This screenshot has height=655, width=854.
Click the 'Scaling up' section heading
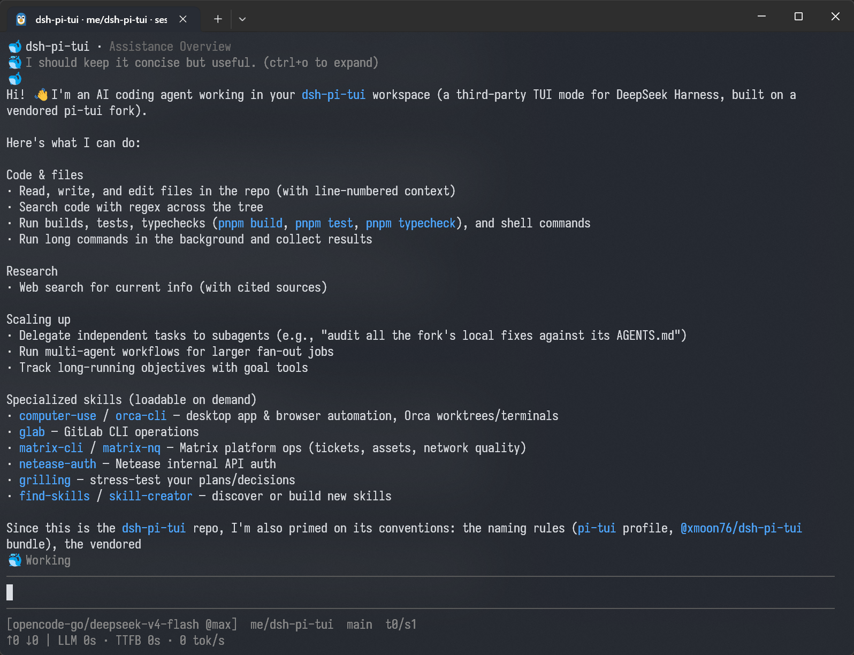coord(39,319)
